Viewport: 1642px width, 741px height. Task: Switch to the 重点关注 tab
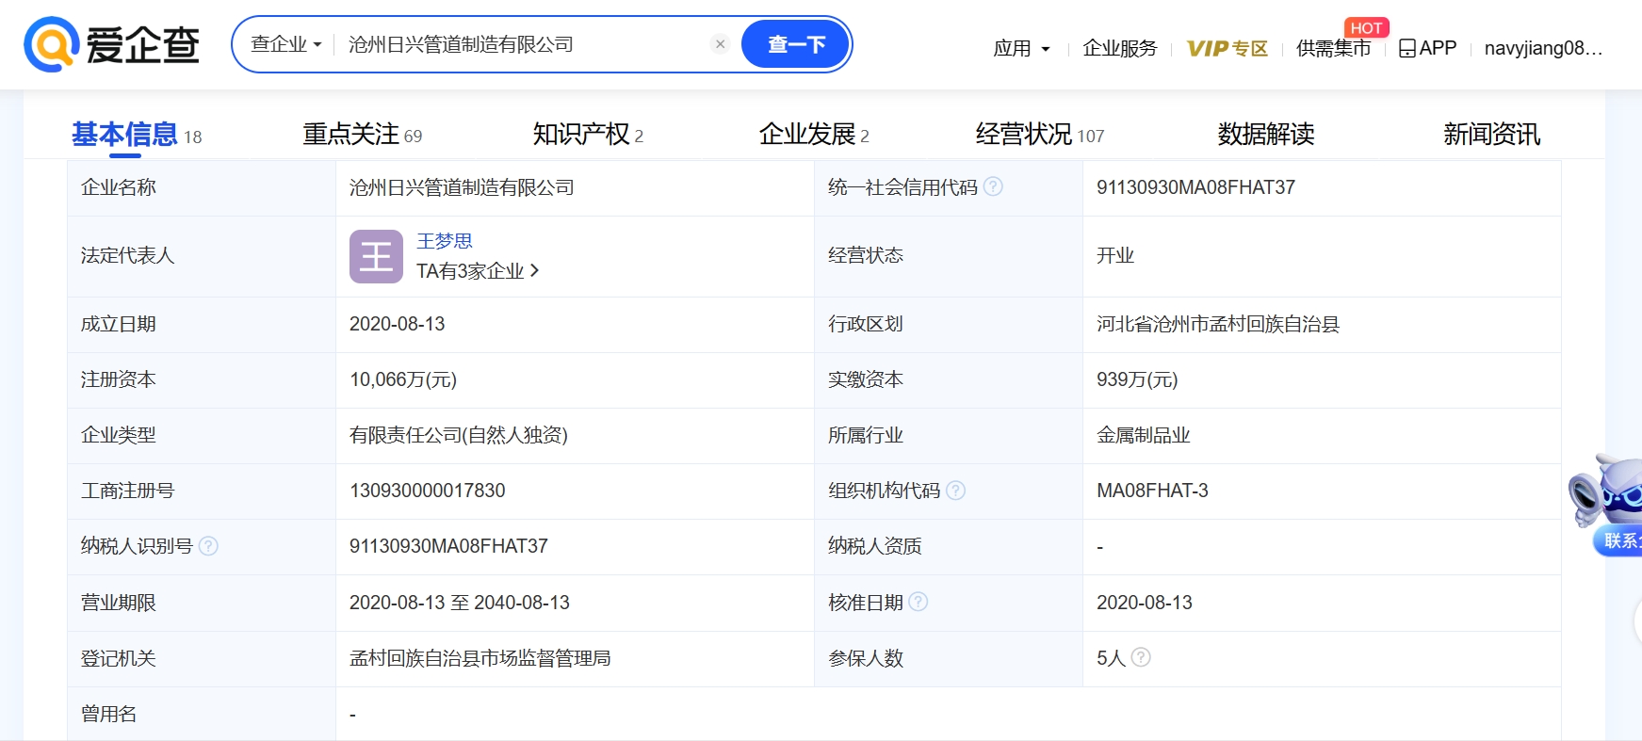click(363, 135)
